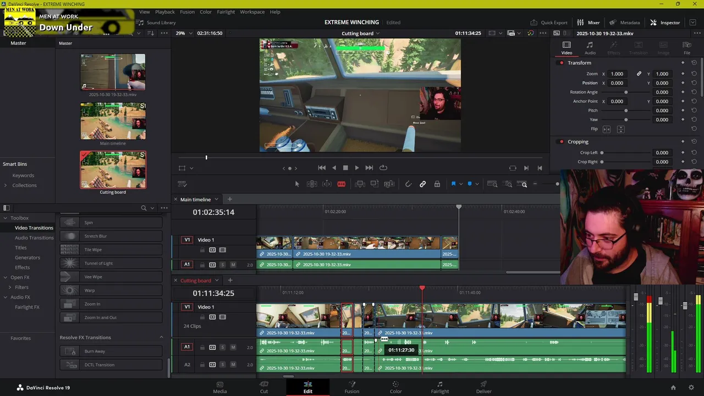Screen dimensions: 704x396
Task: Activate the Trim Edit Mode tool
Action: 312,184
